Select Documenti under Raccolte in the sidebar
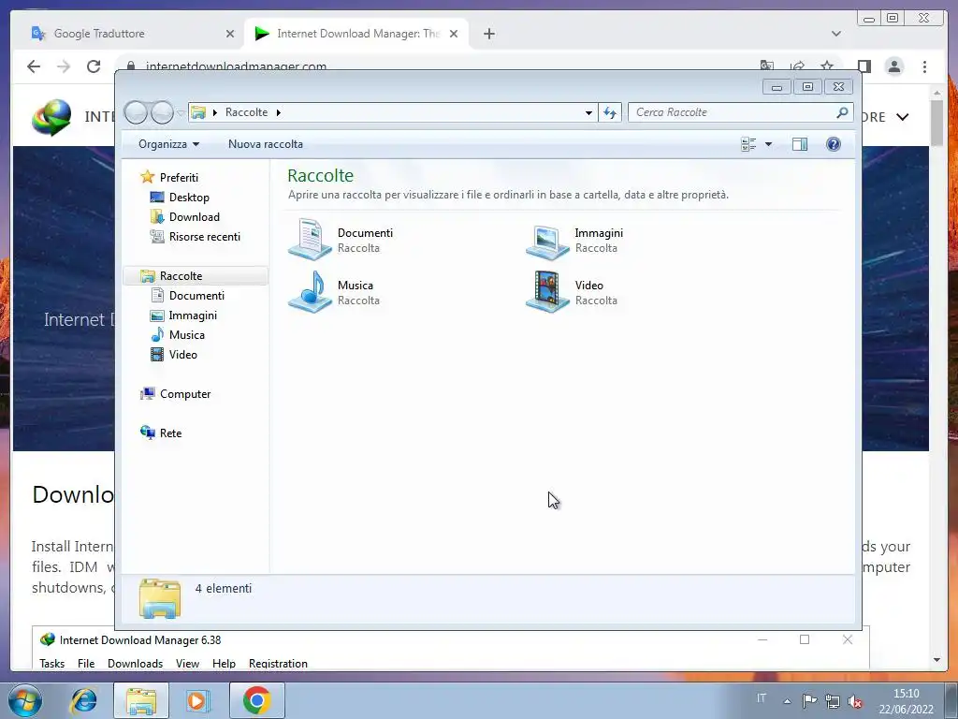 pos(196,295)
